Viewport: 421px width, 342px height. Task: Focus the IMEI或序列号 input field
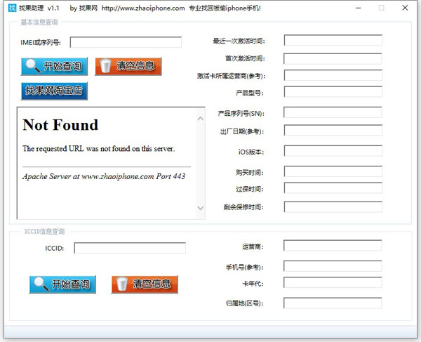coord(125,42)
